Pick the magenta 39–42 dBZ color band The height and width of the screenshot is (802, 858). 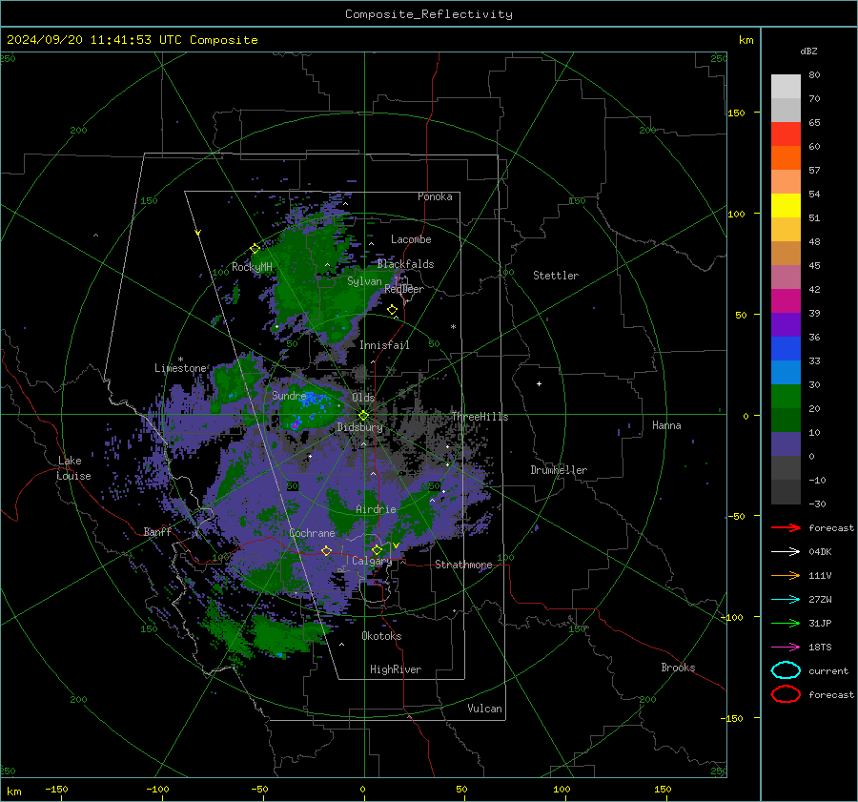point(786,301)
